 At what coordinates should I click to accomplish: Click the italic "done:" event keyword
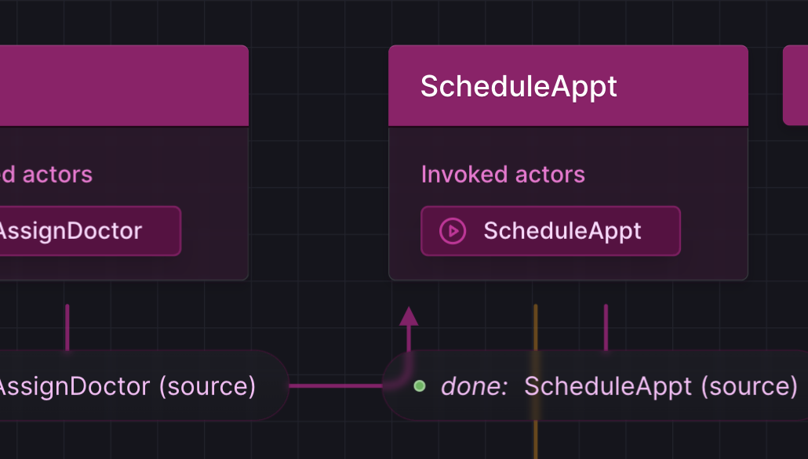pos(474,386)
